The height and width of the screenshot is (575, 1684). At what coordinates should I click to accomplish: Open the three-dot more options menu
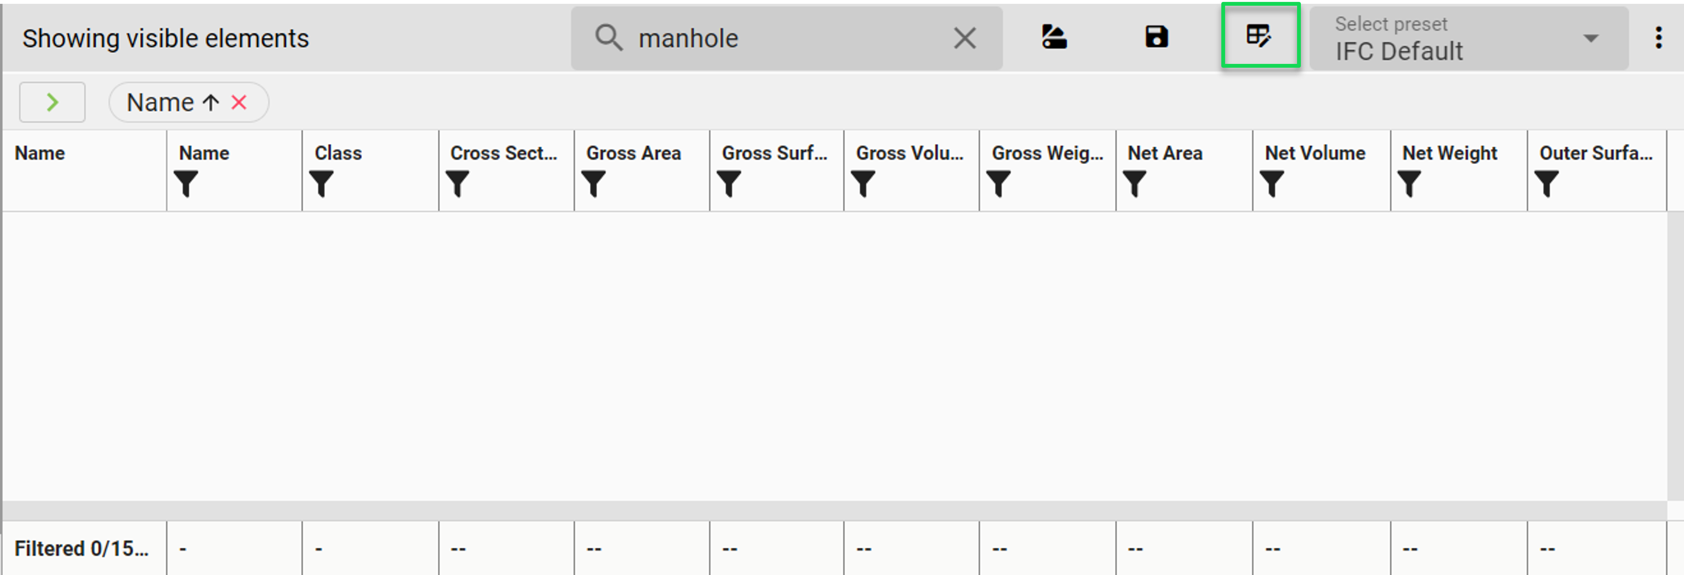coord(1658,38)
